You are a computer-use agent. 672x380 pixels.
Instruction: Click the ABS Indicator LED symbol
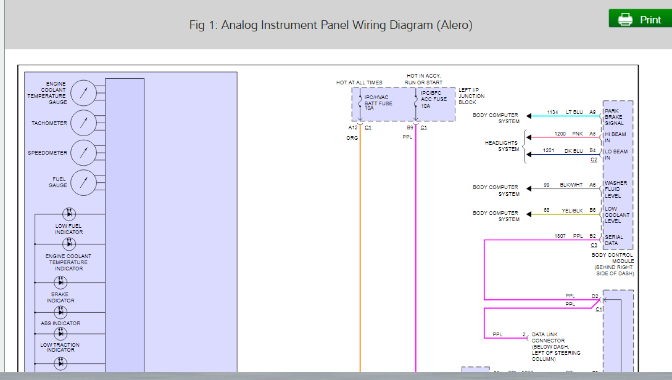[60, 312]
